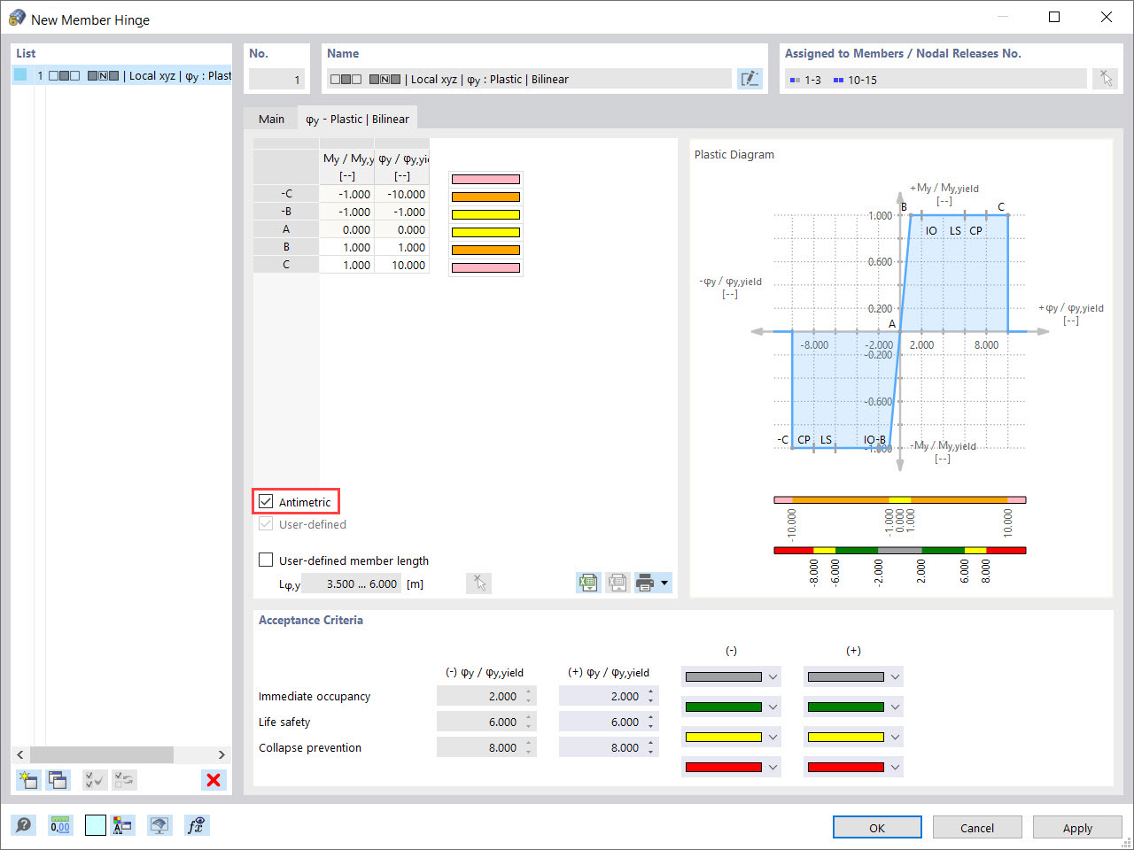Copy the current member hinge
This screenshot has height=850, width=1134.
point(58,780)
